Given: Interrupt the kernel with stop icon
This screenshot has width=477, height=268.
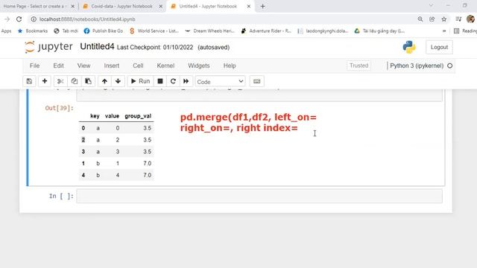Looking at the screenshot, I should click(160, 81).
